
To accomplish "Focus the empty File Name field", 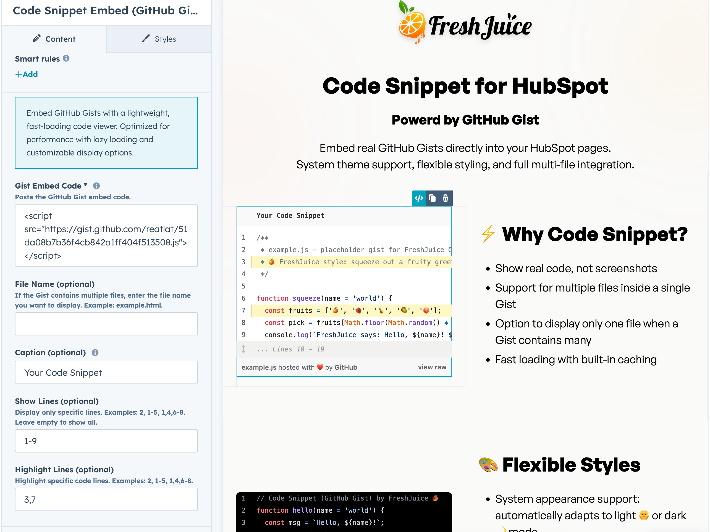I will pos(106,324).
